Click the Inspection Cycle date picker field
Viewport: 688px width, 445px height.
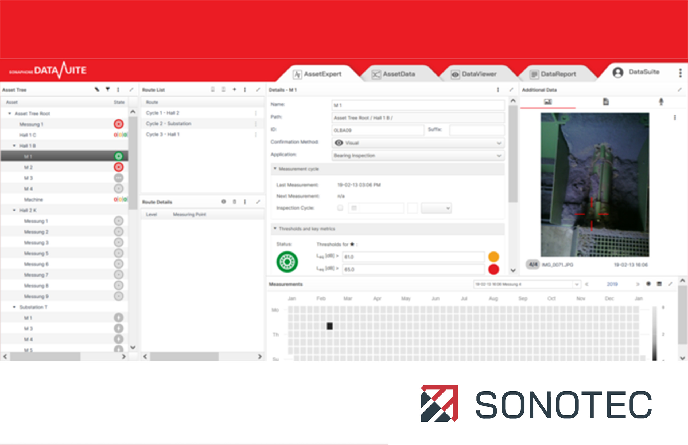(x=376, y=208)
